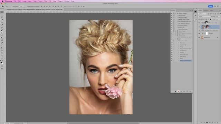Click the foreground color swatch
Image resolution: width=221 pixels, height=124 pixels.
[1, 63]
